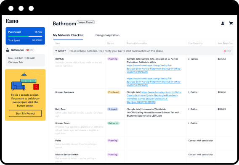Viewport: 239px width, 165px height.
Task: Open the Paint Planning status badge
Action: point(113,141)
